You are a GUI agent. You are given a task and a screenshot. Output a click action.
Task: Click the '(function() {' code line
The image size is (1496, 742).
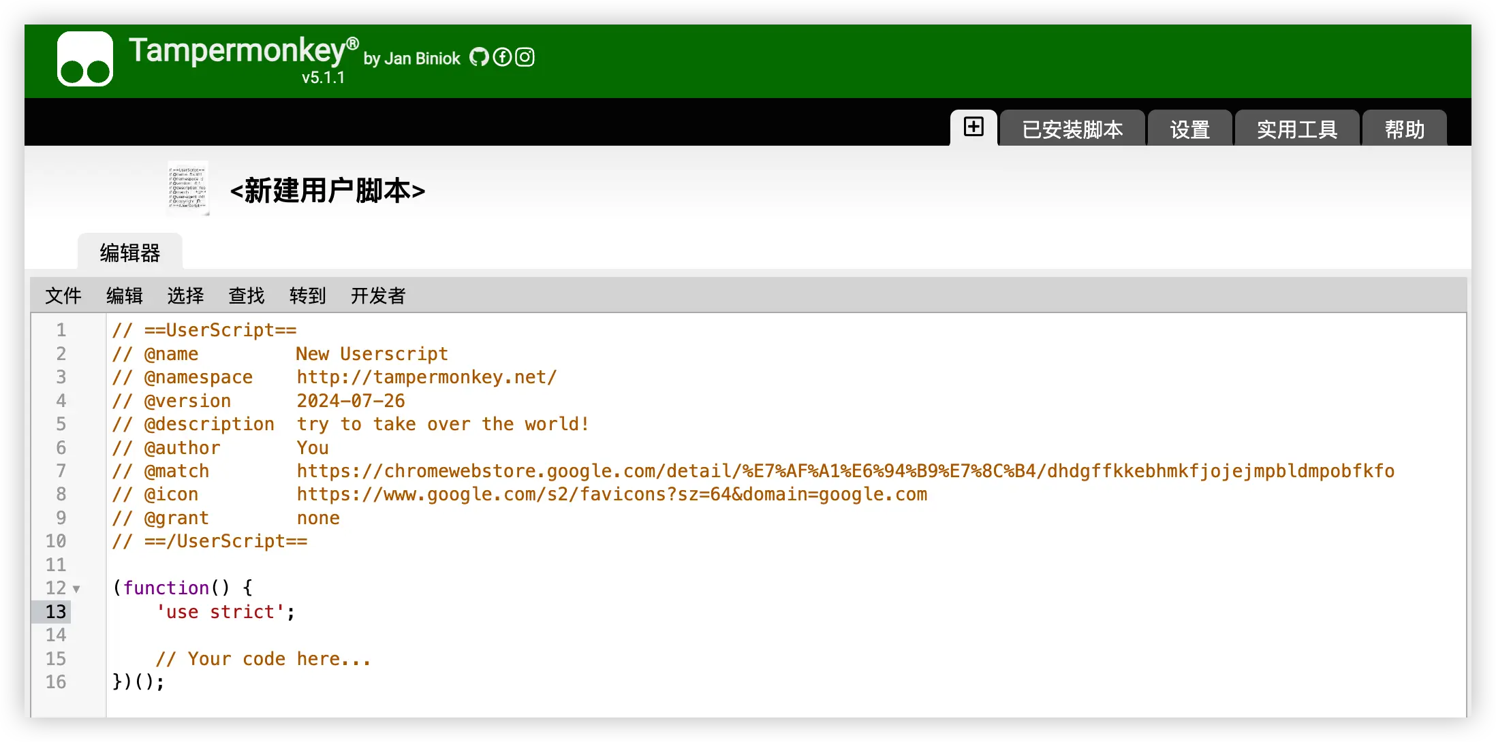pos(183,588)
